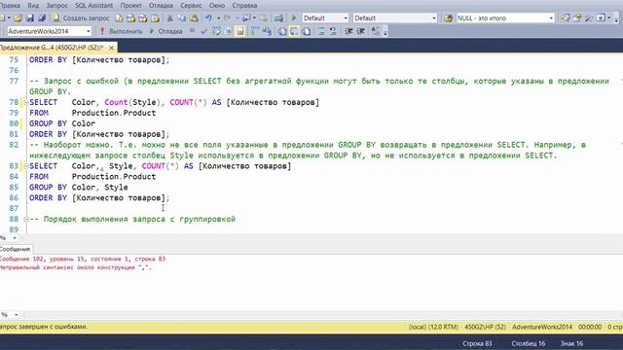Click Выполнить to execute the query
The height and width of the screenshot is (350, 623).
(x=122, y=31)
